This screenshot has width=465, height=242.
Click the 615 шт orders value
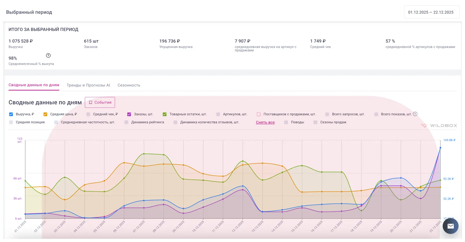pos(91,41)
